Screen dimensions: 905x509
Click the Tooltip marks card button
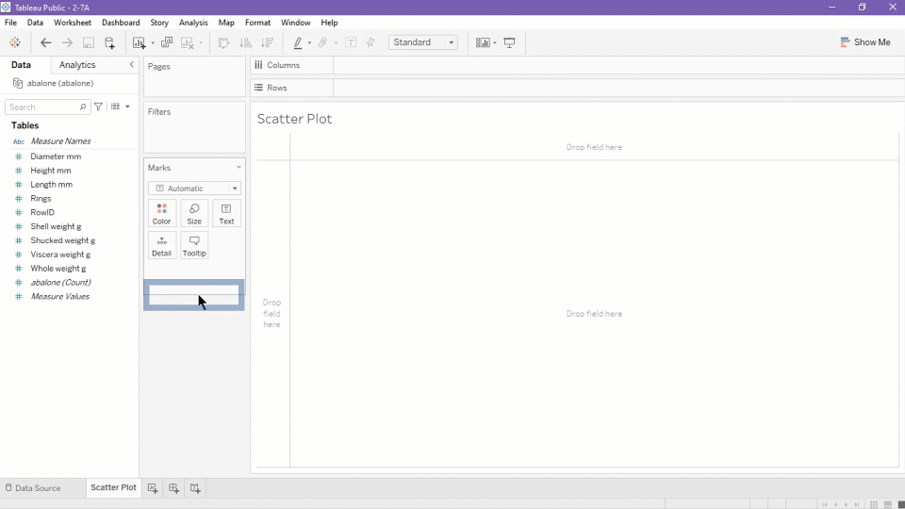[194, 245]
